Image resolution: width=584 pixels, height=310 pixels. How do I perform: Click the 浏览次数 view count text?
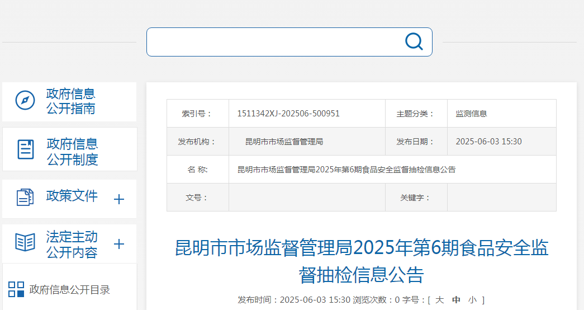376,300
